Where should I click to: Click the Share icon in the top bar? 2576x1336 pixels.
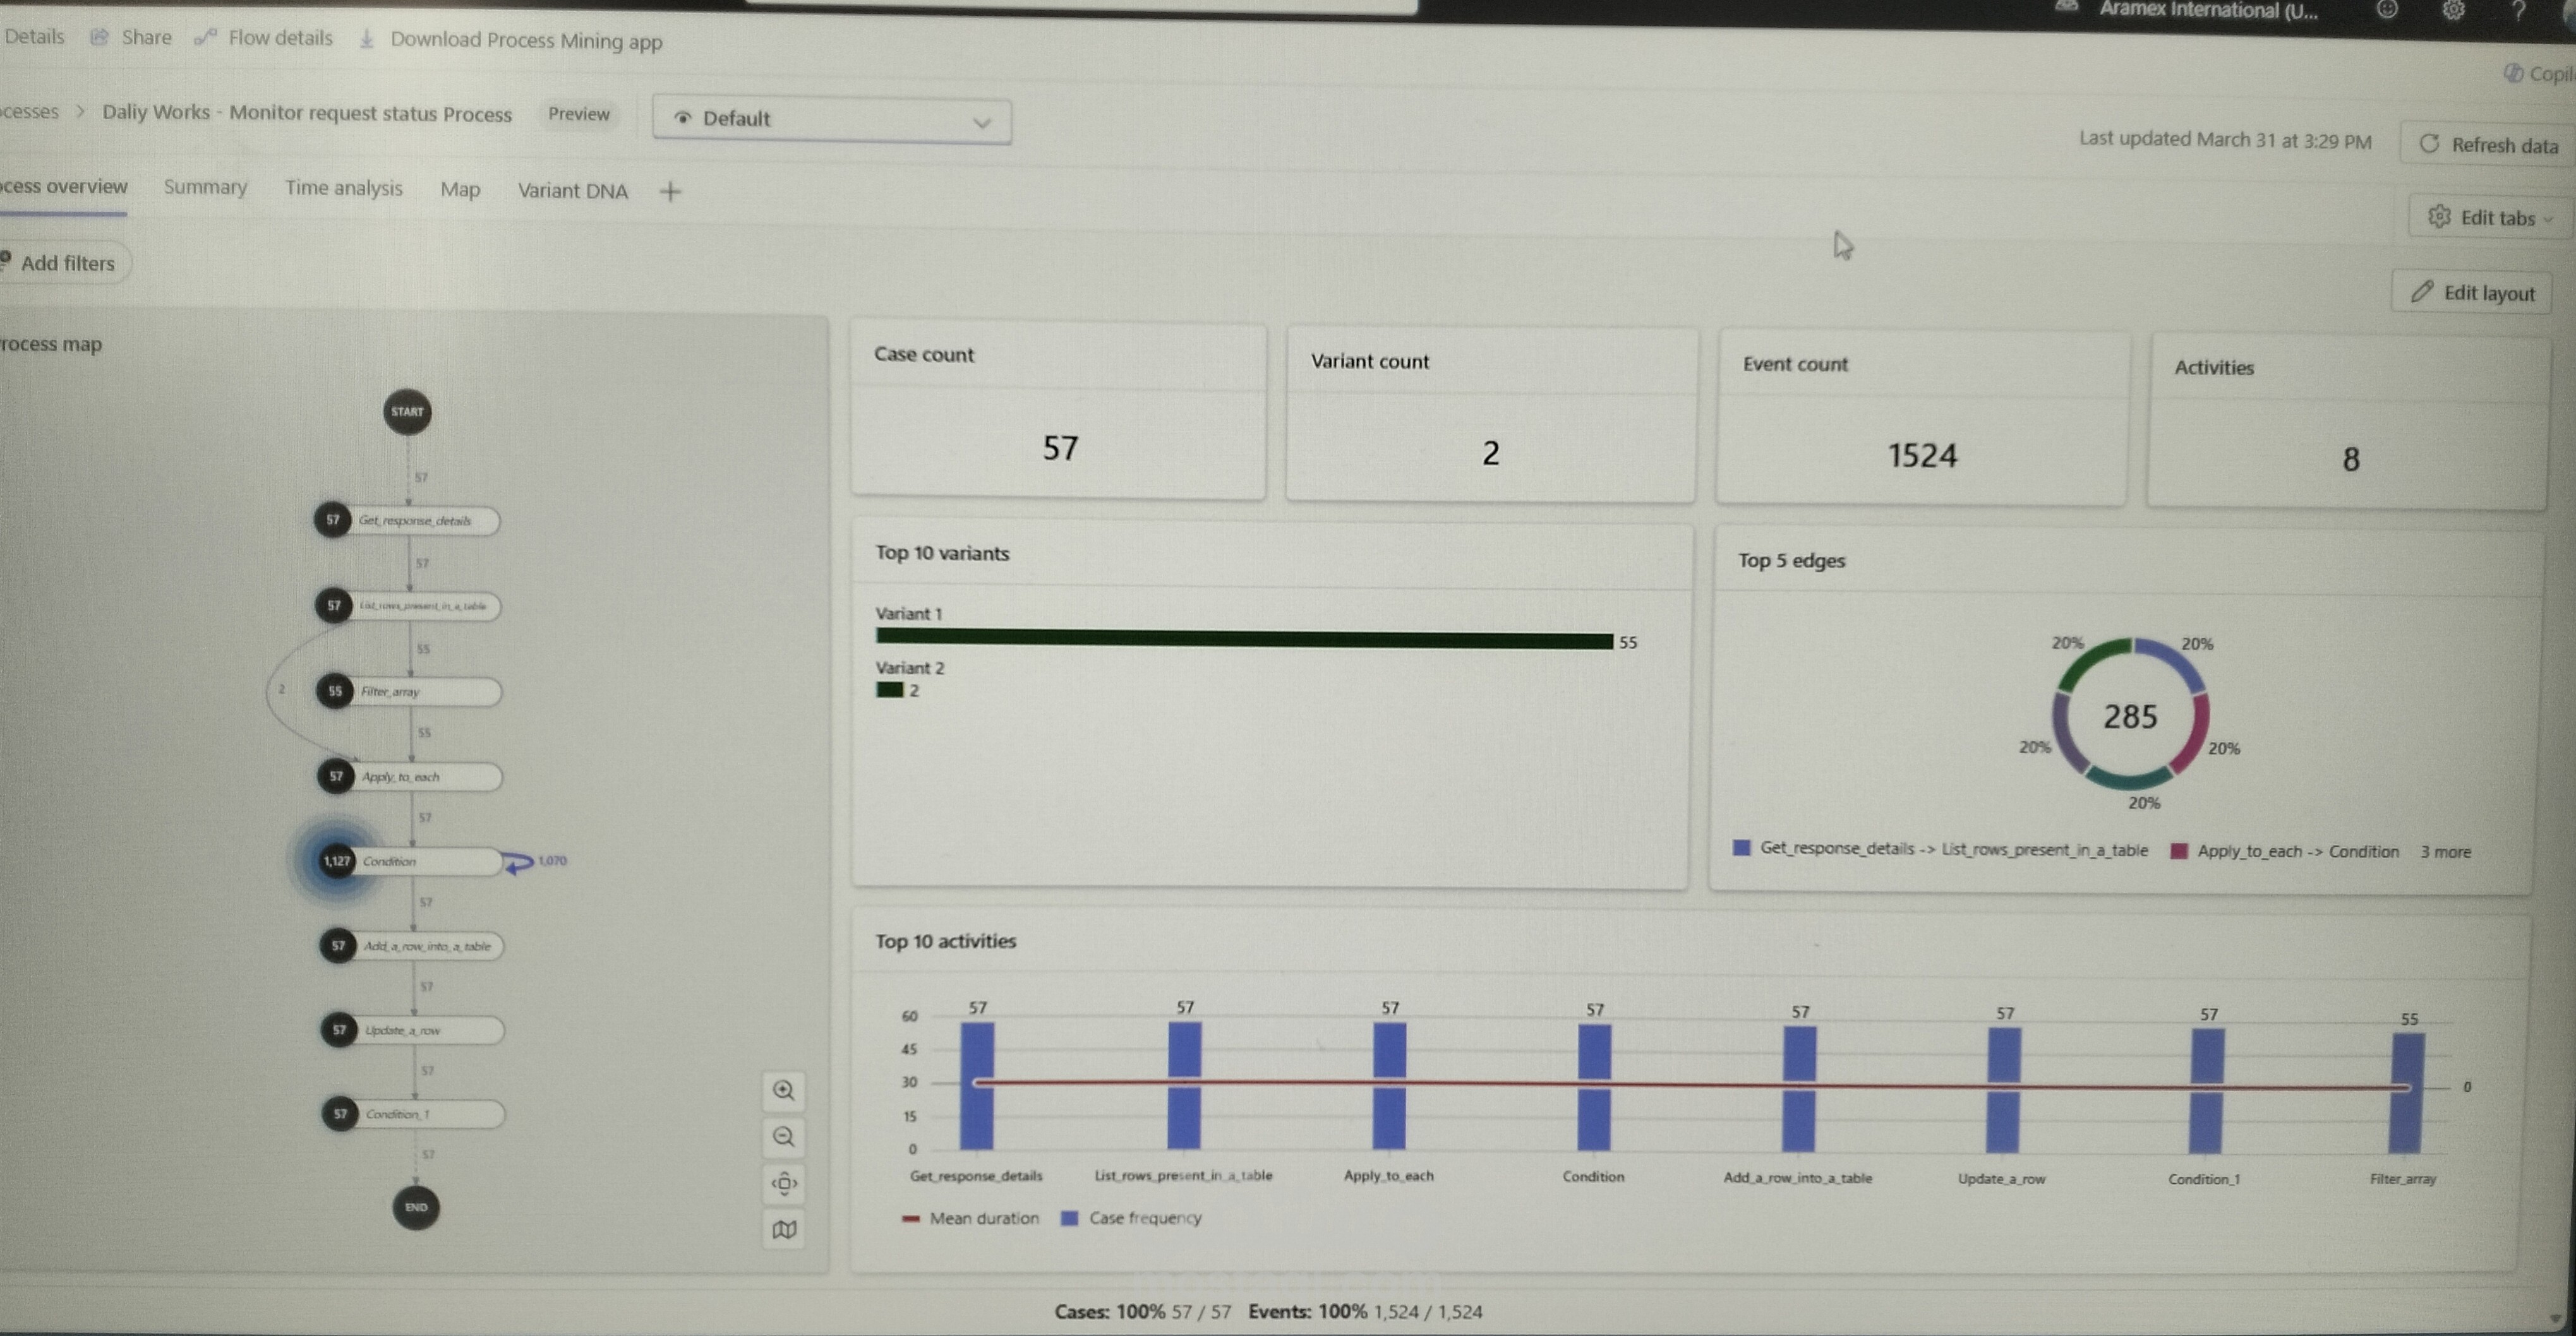pyautogui.click(x=99, y=37)
